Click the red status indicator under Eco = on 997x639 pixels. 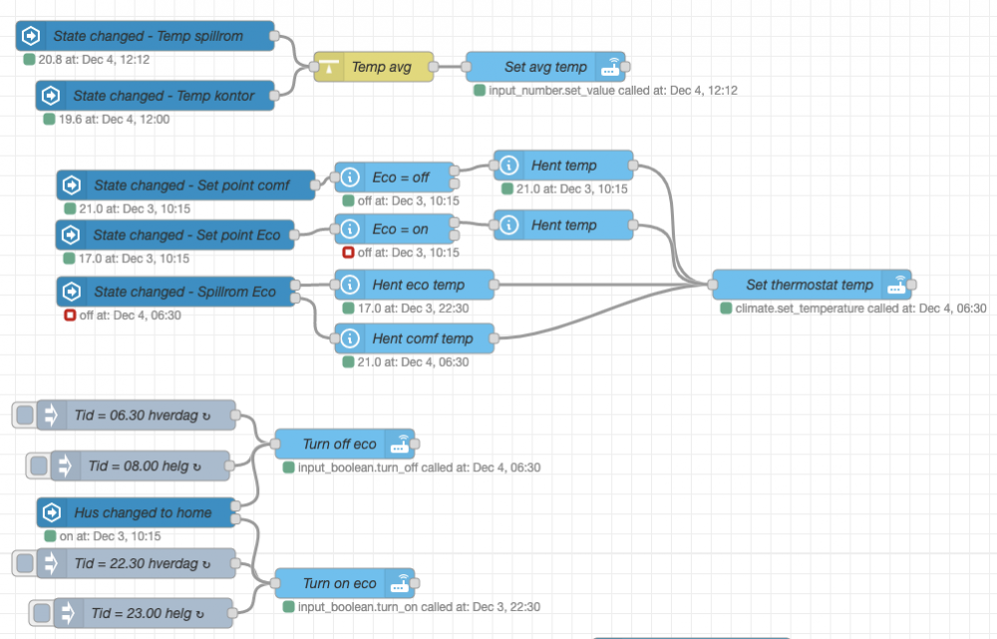[x=350, y=253]
